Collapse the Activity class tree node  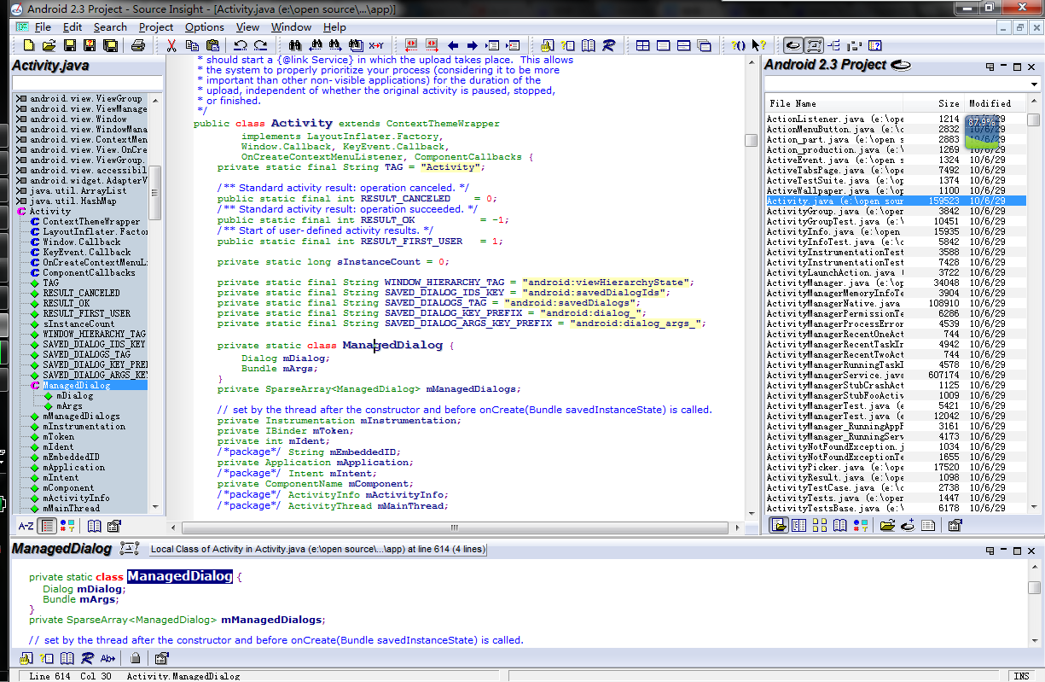pyautogui.click(x=20, y=211)
